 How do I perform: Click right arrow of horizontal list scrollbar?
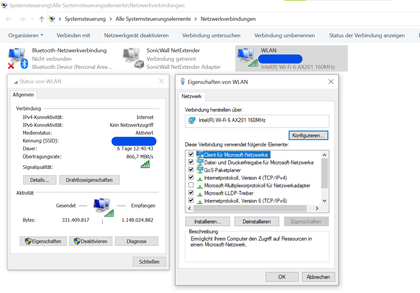[x=317, y=208]
